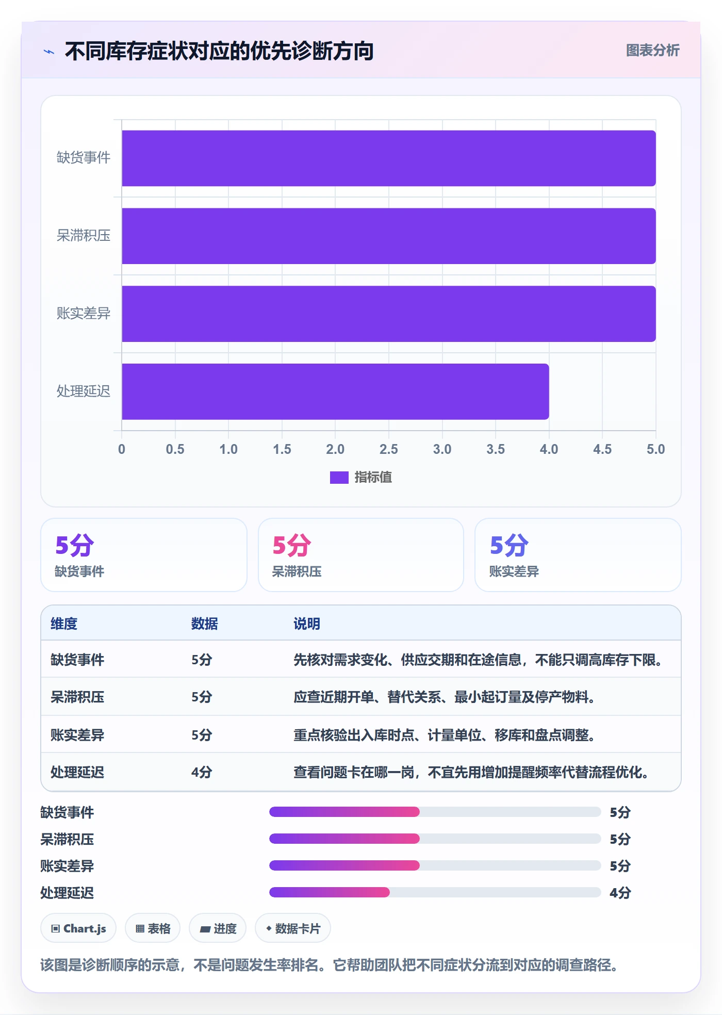Click the 账实差异 y-axis label
Screen dimensions: 722x1015
coord(84,314)
